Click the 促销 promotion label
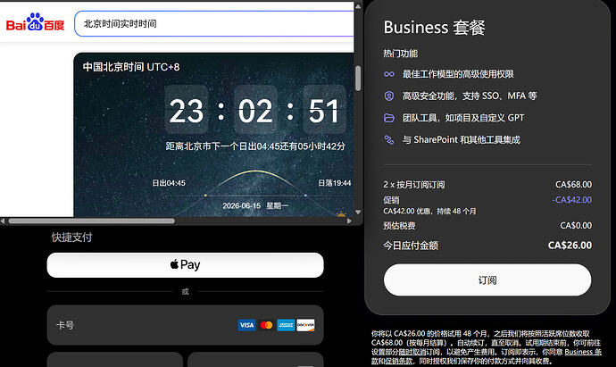The height and width of the screenshot is (367, 616). (391, 200)
